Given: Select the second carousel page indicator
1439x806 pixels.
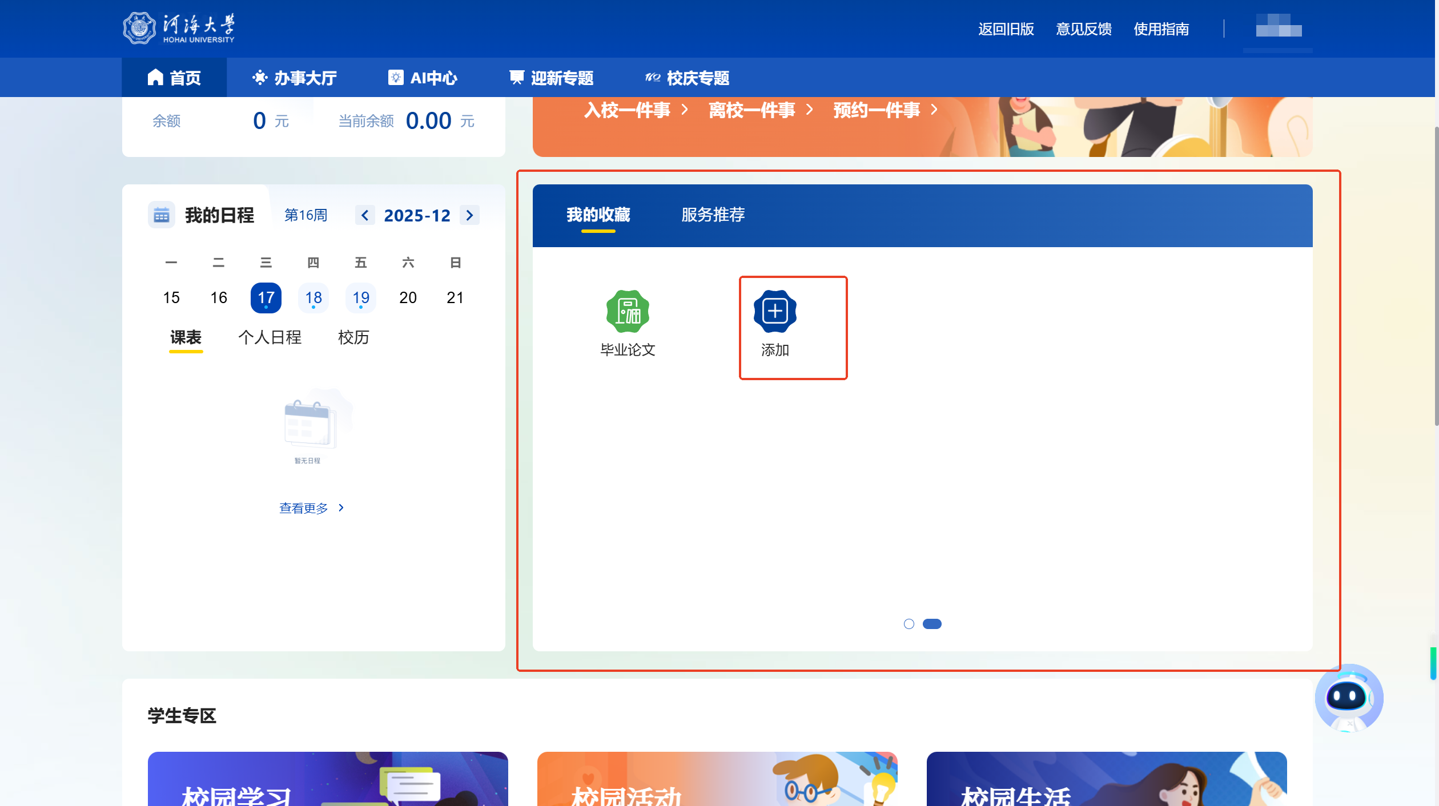Looking at the screenshot, I should pyautogui.click(x=932, y=624).
